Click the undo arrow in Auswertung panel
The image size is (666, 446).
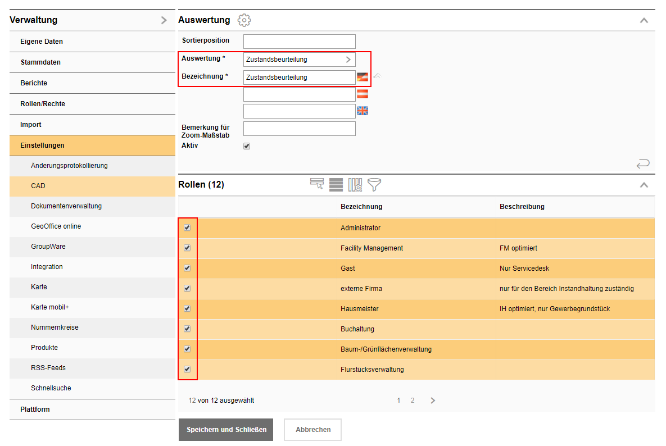click(643, 163)
